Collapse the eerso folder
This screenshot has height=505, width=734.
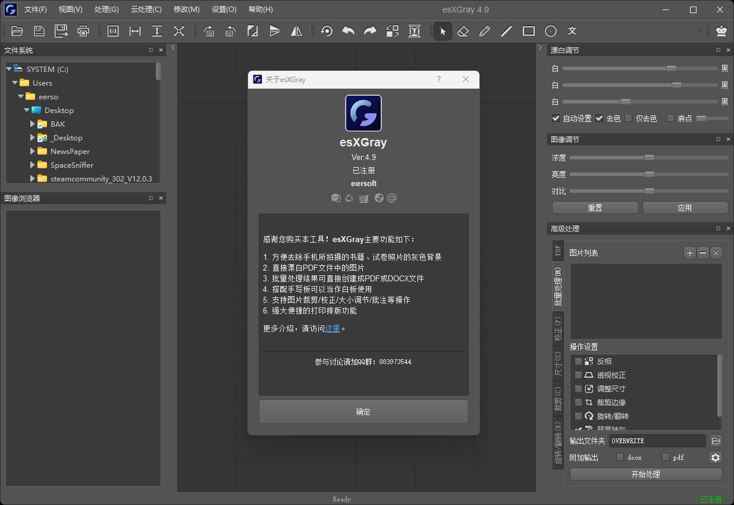[x=21, y=96]
